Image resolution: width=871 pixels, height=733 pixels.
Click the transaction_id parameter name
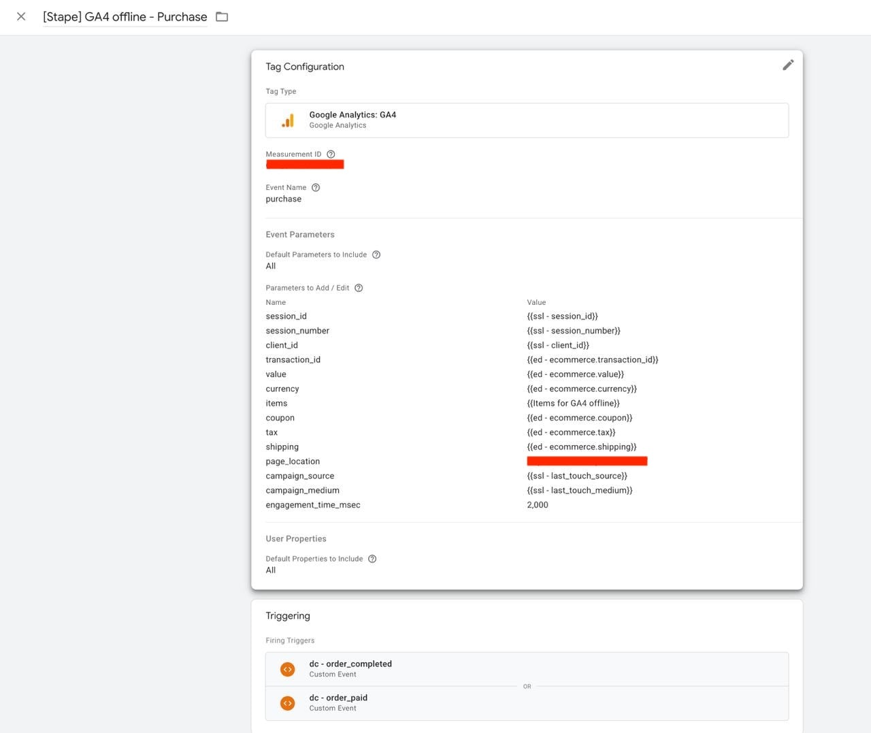click(293, 360)
